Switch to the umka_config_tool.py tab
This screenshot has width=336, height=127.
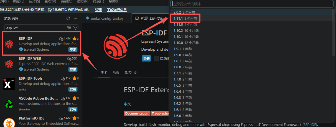[107, 18]
